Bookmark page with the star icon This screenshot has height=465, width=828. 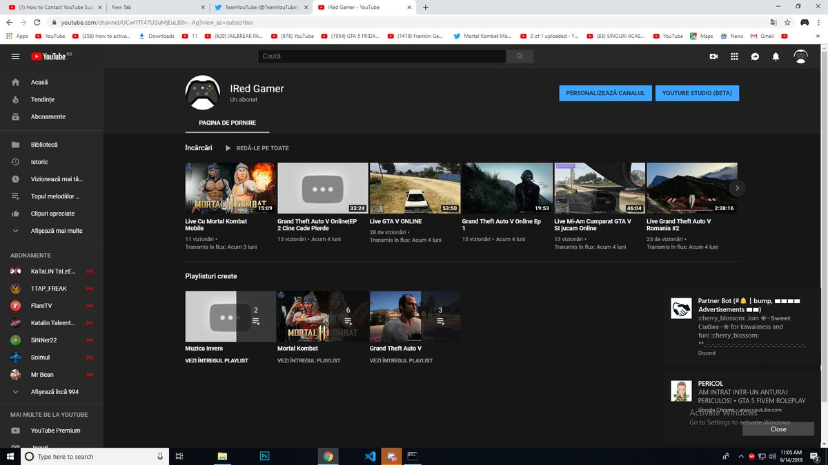[788, 22]
